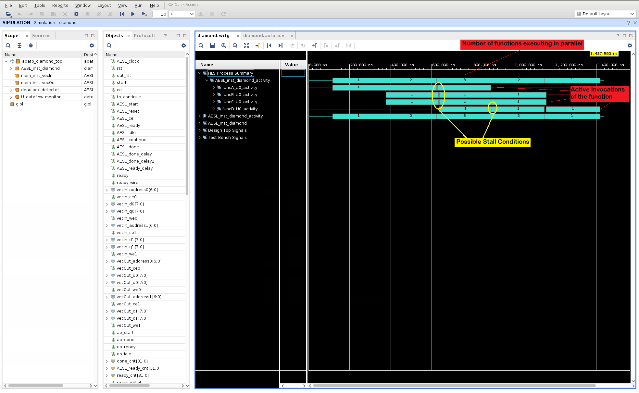Select the glbl scope item
639x393 pixels.
pyautogui.click(x=19, y=104)
